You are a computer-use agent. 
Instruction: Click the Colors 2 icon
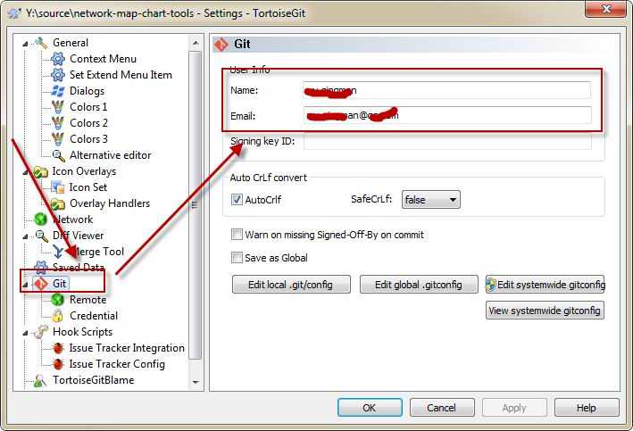58,123
